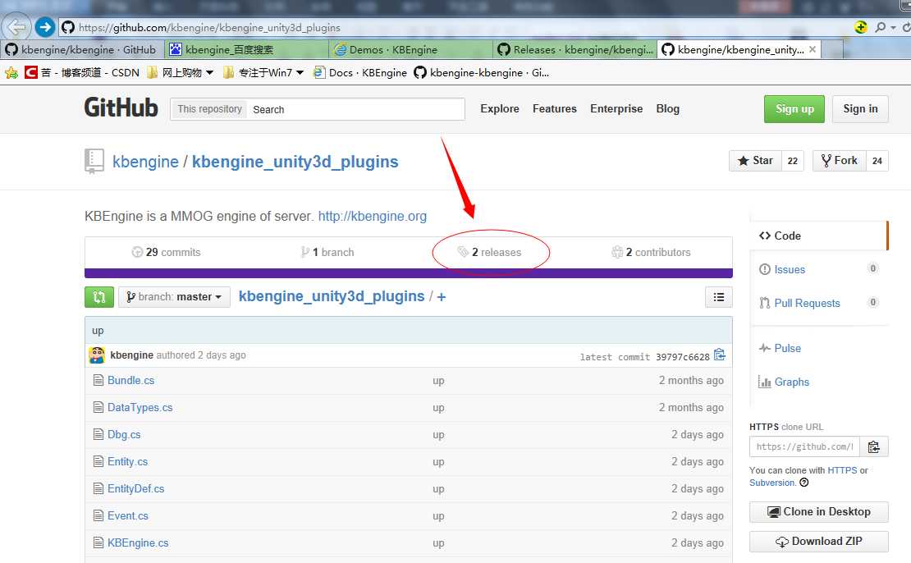Open the 1 branch link
The width and height of the screenshot is (911, 563).
327,252
